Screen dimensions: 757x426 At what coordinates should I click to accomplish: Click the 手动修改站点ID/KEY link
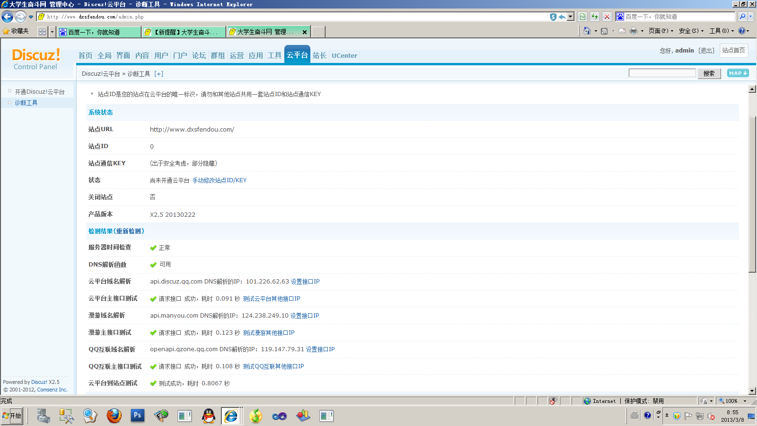[220, 180]
